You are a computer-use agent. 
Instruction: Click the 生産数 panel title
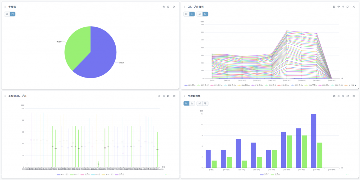pyautogui.click(x=12, y=7)
